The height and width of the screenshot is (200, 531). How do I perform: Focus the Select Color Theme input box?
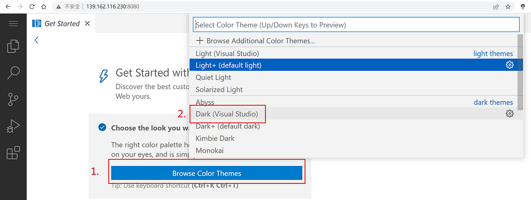click(x=356, y=25)
